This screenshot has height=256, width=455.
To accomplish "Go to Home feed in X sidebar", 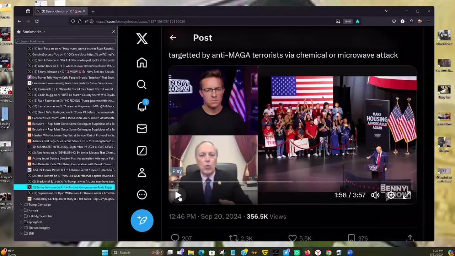I will point(142,63).
